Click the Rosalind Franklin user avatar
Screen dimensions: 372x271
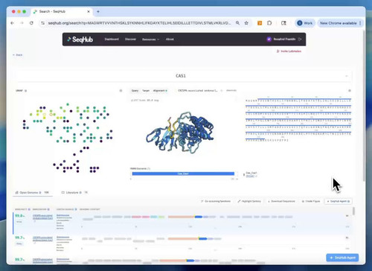[x=269, y=39]
